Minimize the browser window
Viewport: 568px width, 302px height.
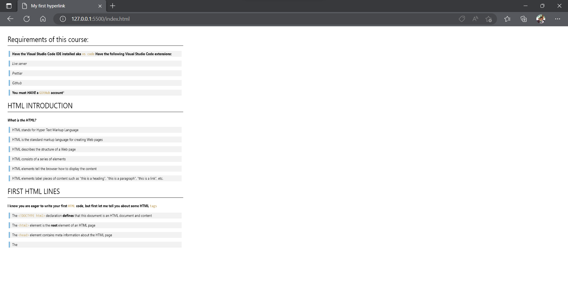[x=525, y=6]
